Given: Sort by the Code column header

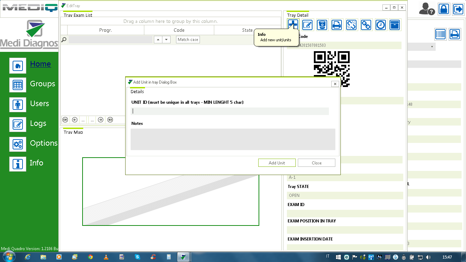Looking at the screenshot, I should (179, 30).
